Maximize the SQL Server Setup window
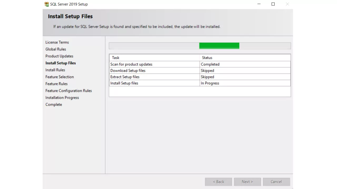This screenshot has width=337, height=189. pos(273,4)
